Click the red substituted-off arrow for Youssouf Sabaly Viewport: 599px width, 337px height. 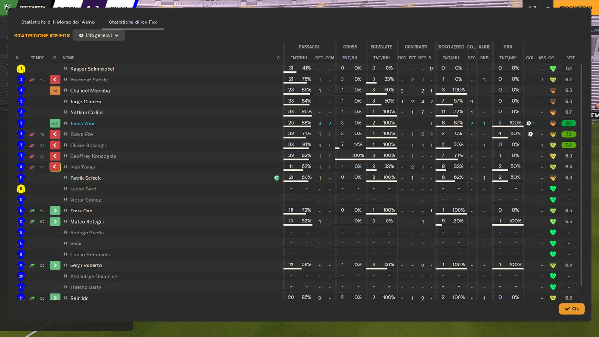[x=55, y=80]
